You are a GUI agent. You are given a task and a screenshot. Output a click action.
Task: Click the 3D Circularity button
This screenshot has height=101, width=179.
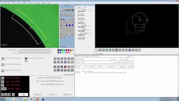(x=84, y=33)
